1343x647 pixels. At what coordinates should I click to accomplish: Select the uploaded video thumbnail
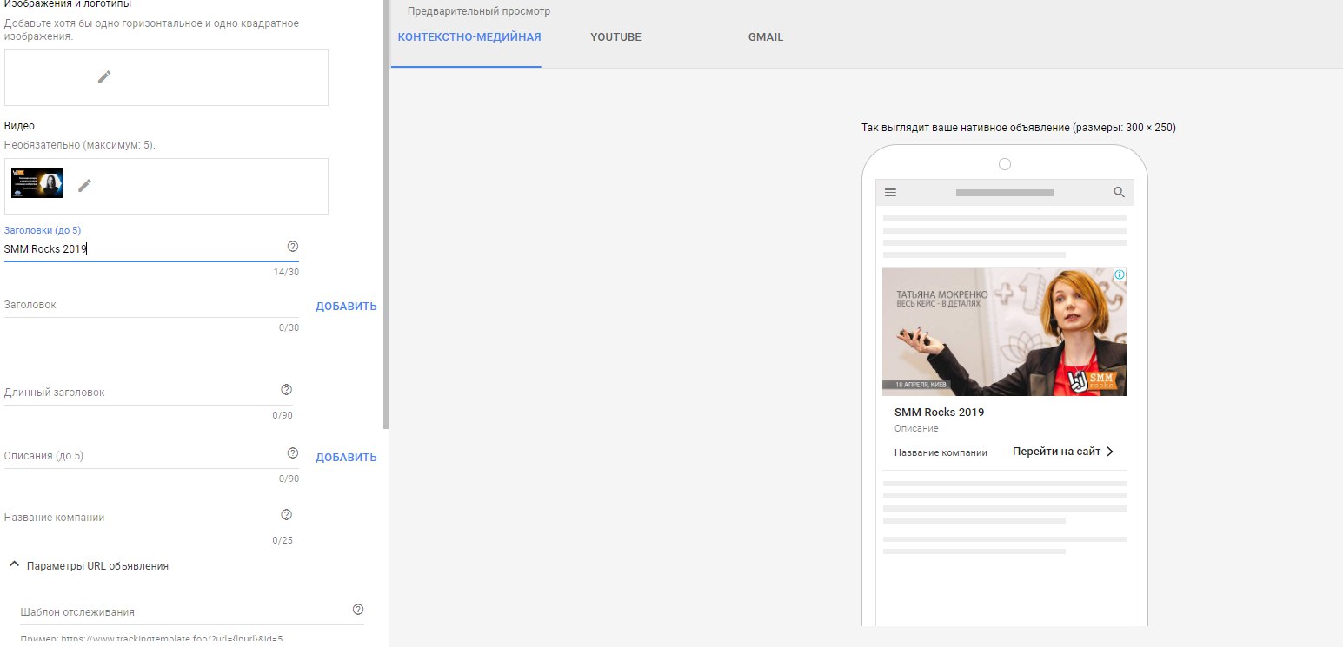coord(37,183)
